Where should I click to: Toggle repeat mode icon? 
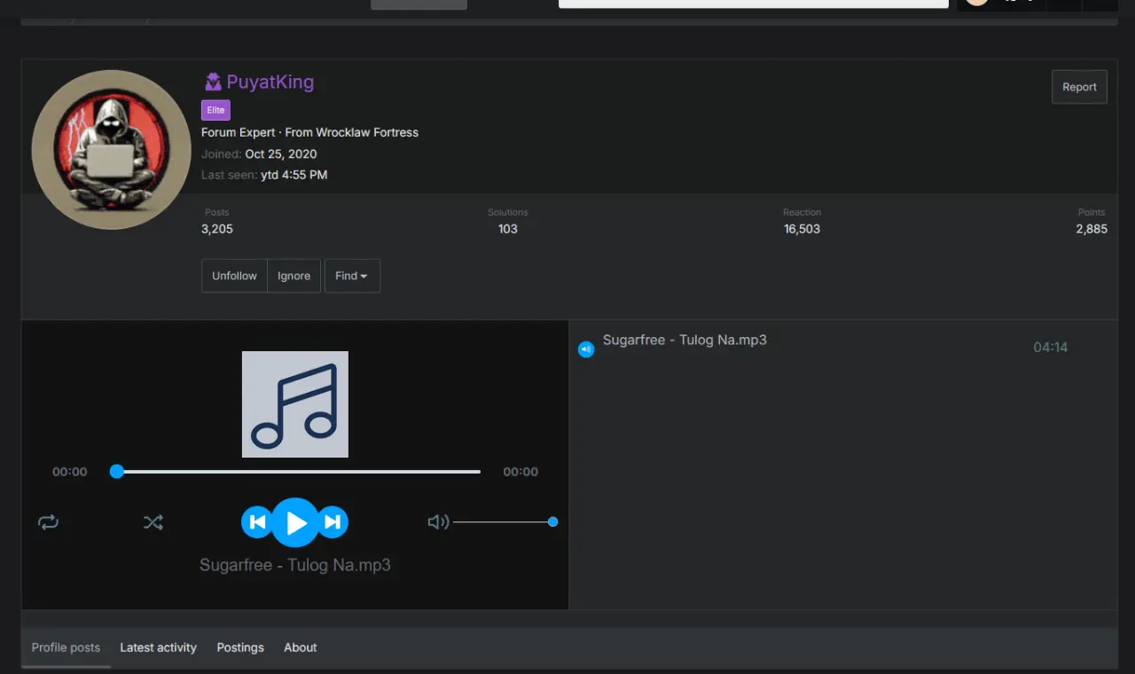click(x=48, y=522)
